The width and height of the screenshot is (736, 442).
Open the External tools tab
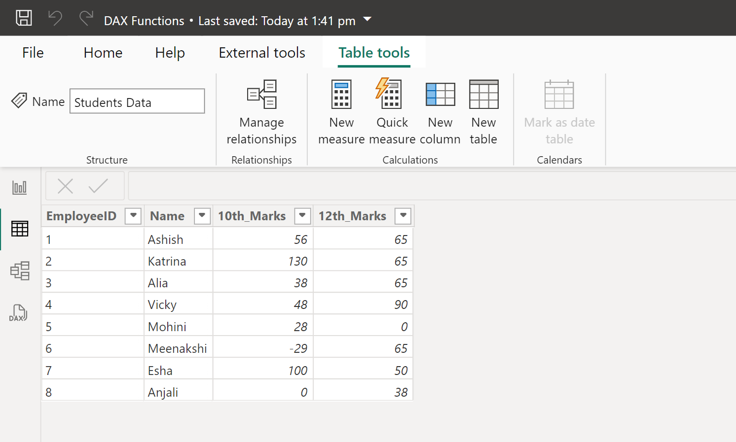pos(262,53)
